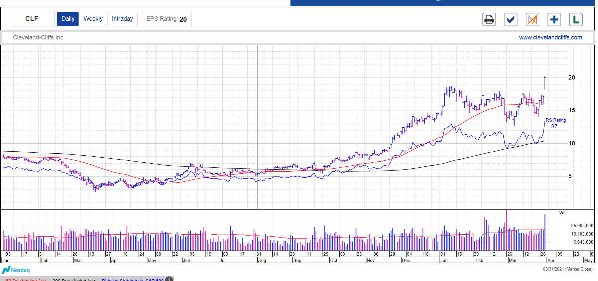Click the Aug month label on time axis
The height and width of the screenshot is (281, 598).
(x=262, y=260)
